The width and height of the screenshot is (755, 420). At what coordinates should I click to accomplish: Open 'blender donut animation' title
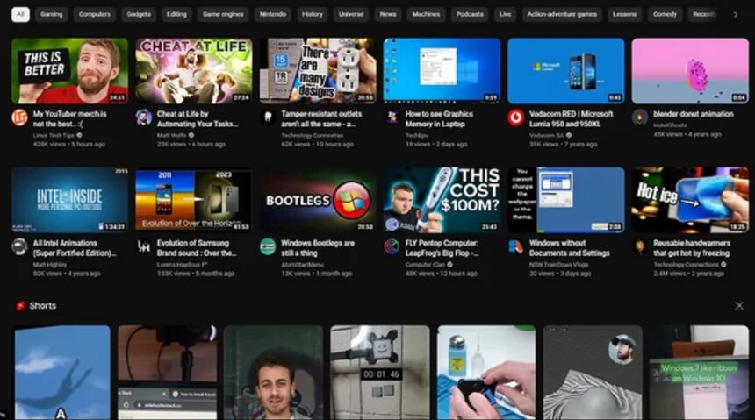(x=694, y=114)
